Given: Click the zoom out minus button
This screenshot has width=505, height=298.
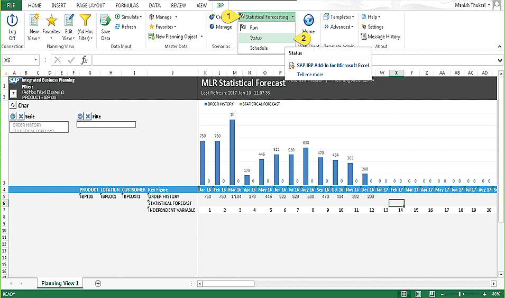Looking at the screenshot, I should coord(443,294).
